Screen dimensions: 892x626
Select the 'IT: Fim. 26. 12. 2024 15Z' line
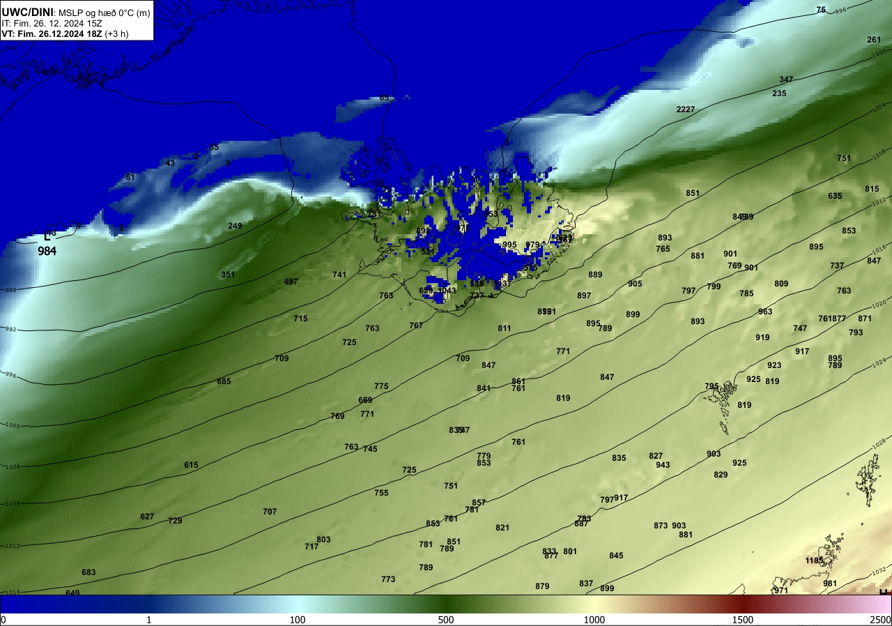click(52, 23)
